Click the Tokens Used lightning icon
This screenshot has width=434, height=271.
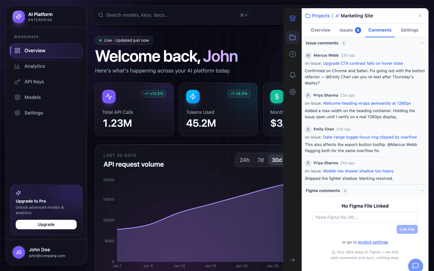[x=193, y=97]
